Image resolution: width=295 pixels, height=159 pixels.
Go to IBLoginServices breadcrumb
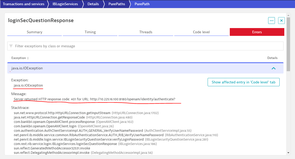coord(65,4)
